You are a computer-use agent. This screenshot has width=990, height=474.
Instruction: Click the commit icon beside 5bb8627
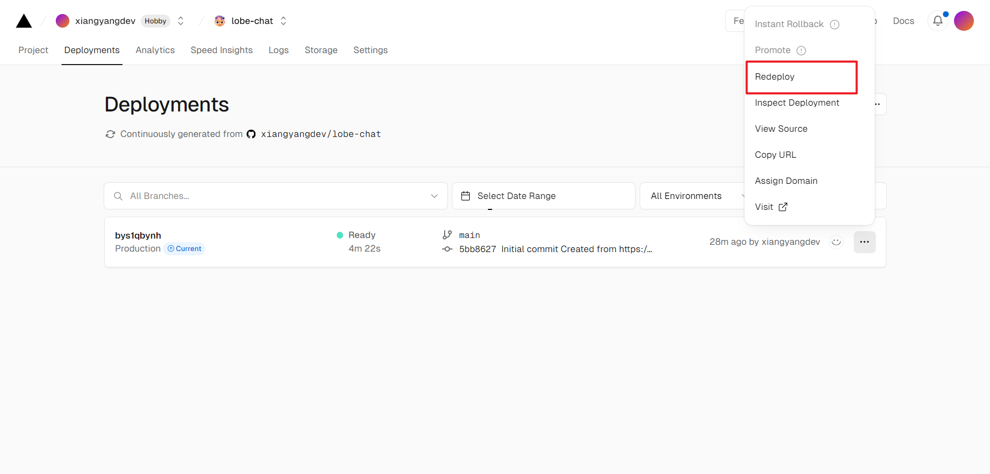pyautogui.click(x=447, y=249)
